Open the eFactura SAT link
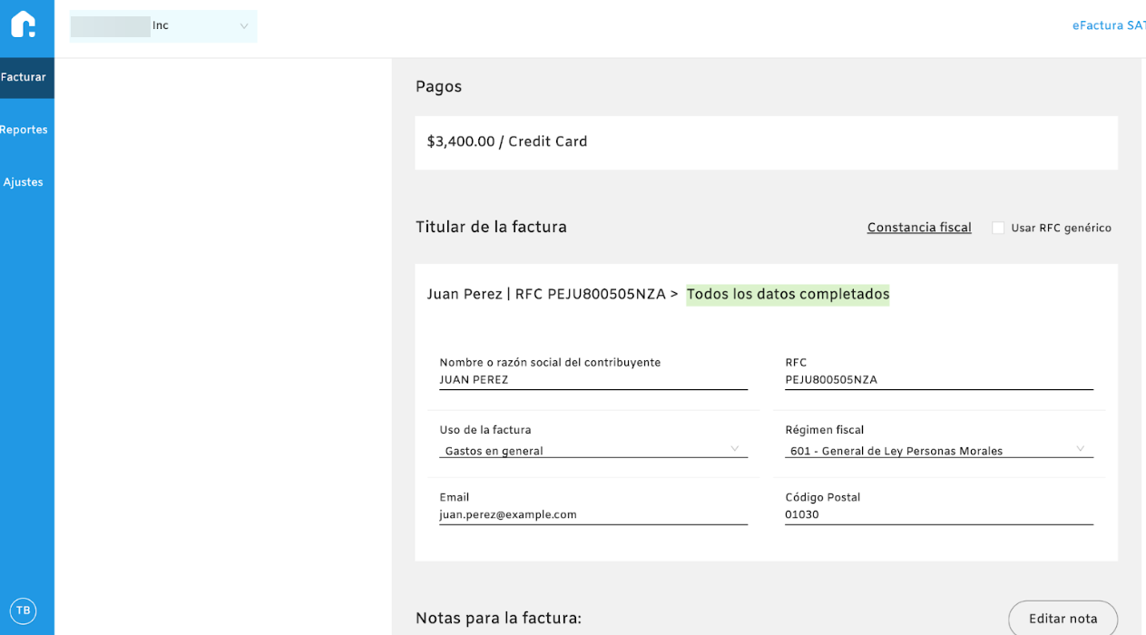The image size is (1146, 635). pos(1108,25)
